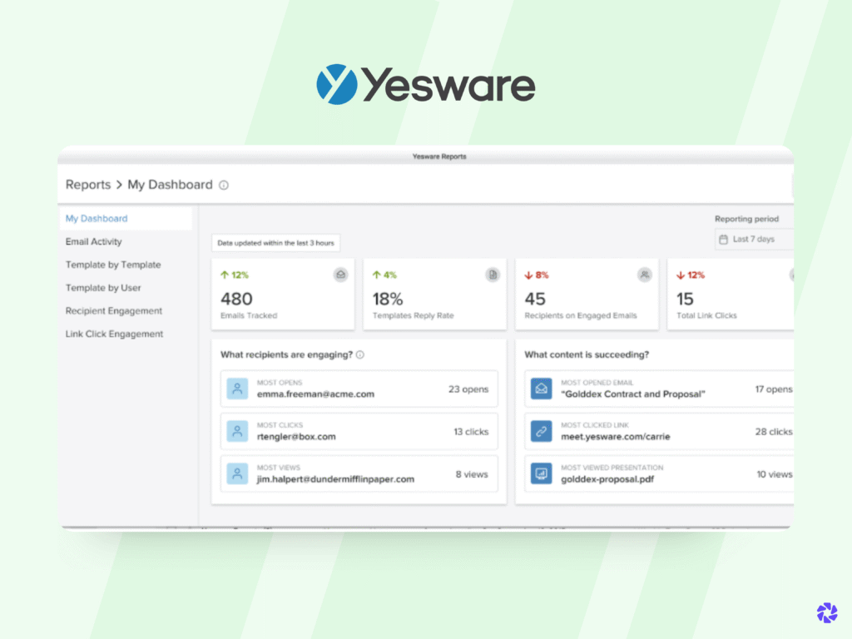The height and width of the screenshot is (639, 852).
Task: Click the document icon on Templates Reply Rate card
Action: click(x=493, y=275)
